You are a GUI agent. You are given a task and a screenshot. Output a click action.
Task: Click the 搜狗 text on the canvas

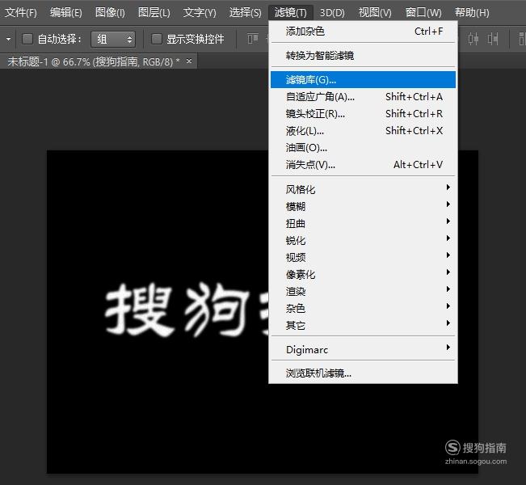click(x=178, y=310)
